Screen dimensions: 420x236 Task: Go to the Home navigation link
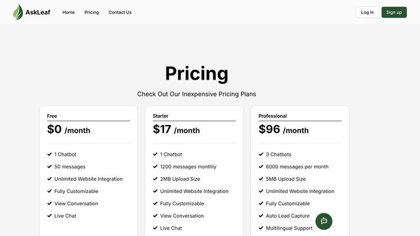(69, 12)
